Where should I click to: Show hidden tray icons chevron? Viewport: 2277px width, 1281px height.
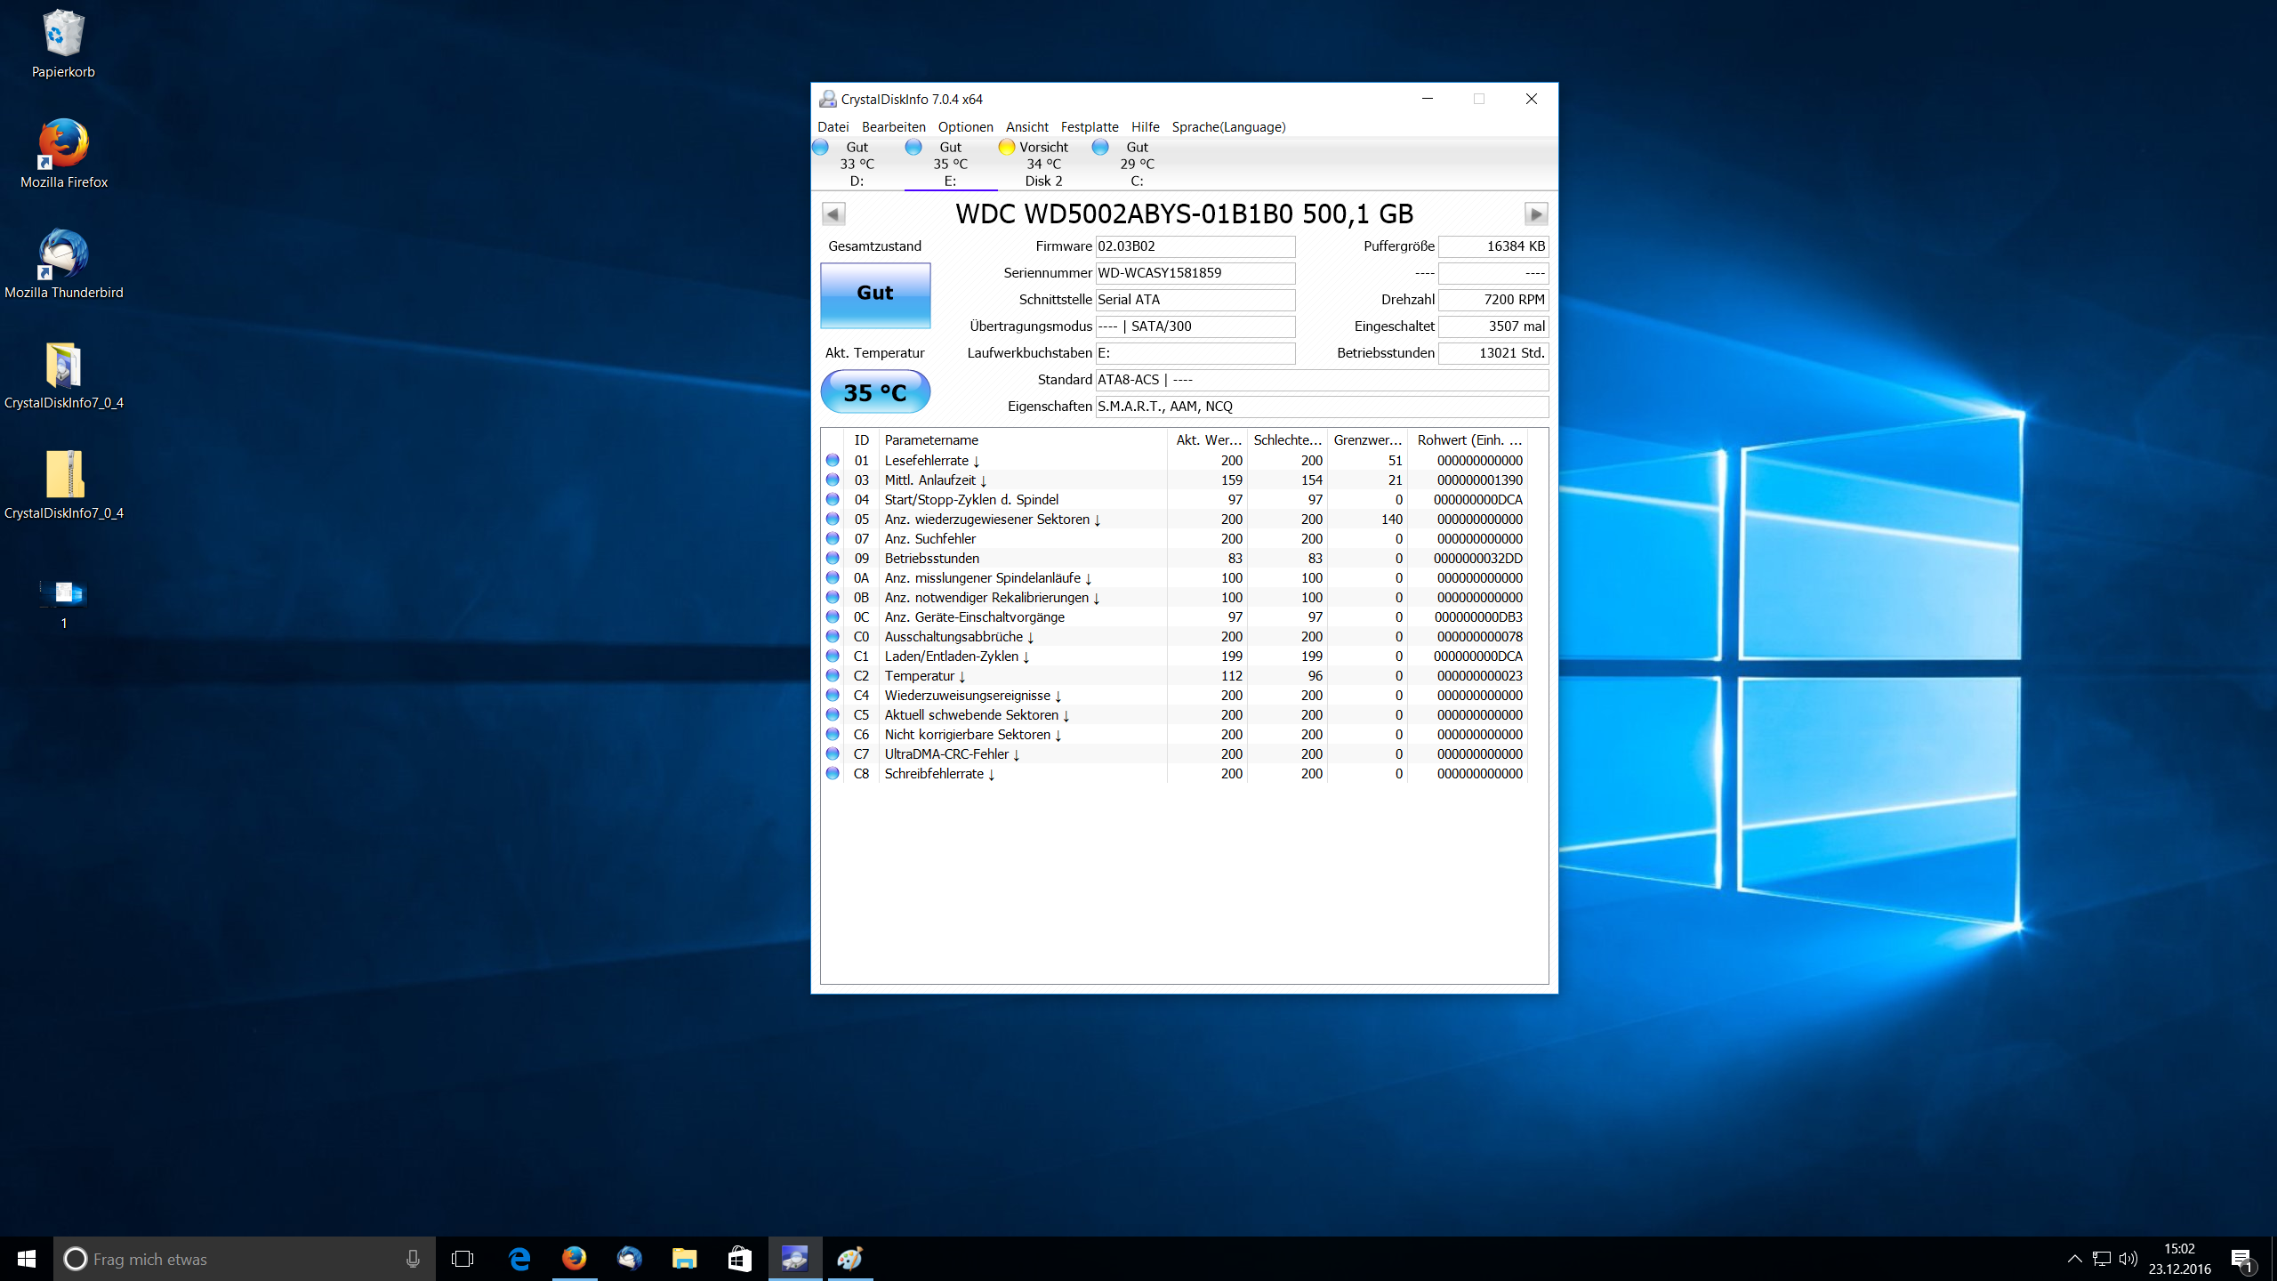click(2074, 1259)
